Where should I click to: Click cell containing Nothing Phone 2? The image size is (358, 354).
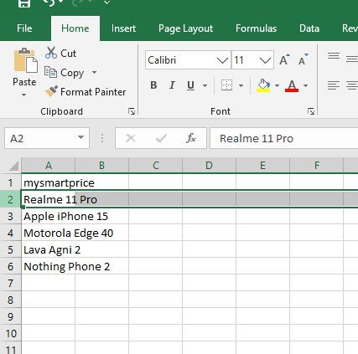pos(49,266)
